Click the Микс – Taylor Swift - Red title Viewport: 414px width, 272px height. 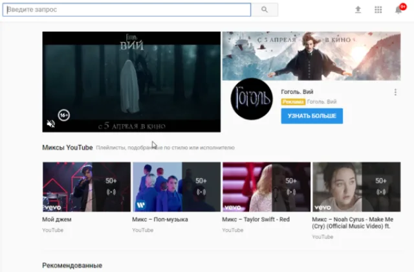click(x=256, y=220)
